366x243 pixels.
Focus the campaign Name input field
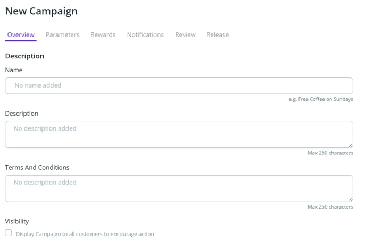[179, 85]
